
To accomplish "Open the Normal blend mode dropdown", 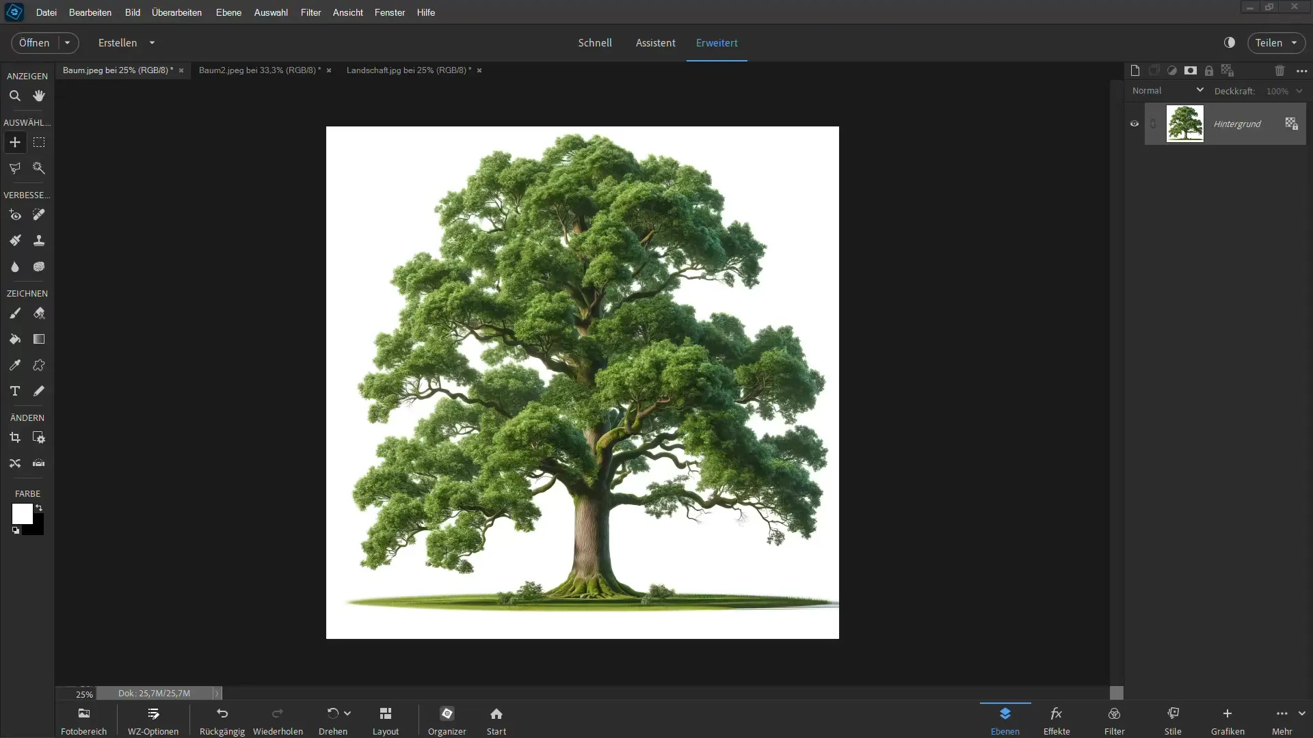I will pyautogui.click(x=1168, y=90).
